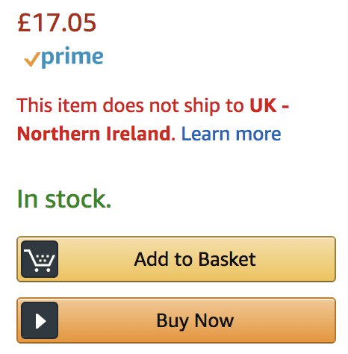Click the £17.05 price
The height and width of the screenshot is (354, 348).
57,23
